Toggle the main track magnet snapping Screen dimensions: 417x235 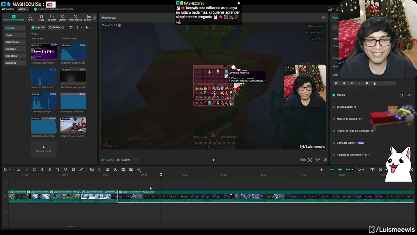pyautogui.click(x=332, y=169)
